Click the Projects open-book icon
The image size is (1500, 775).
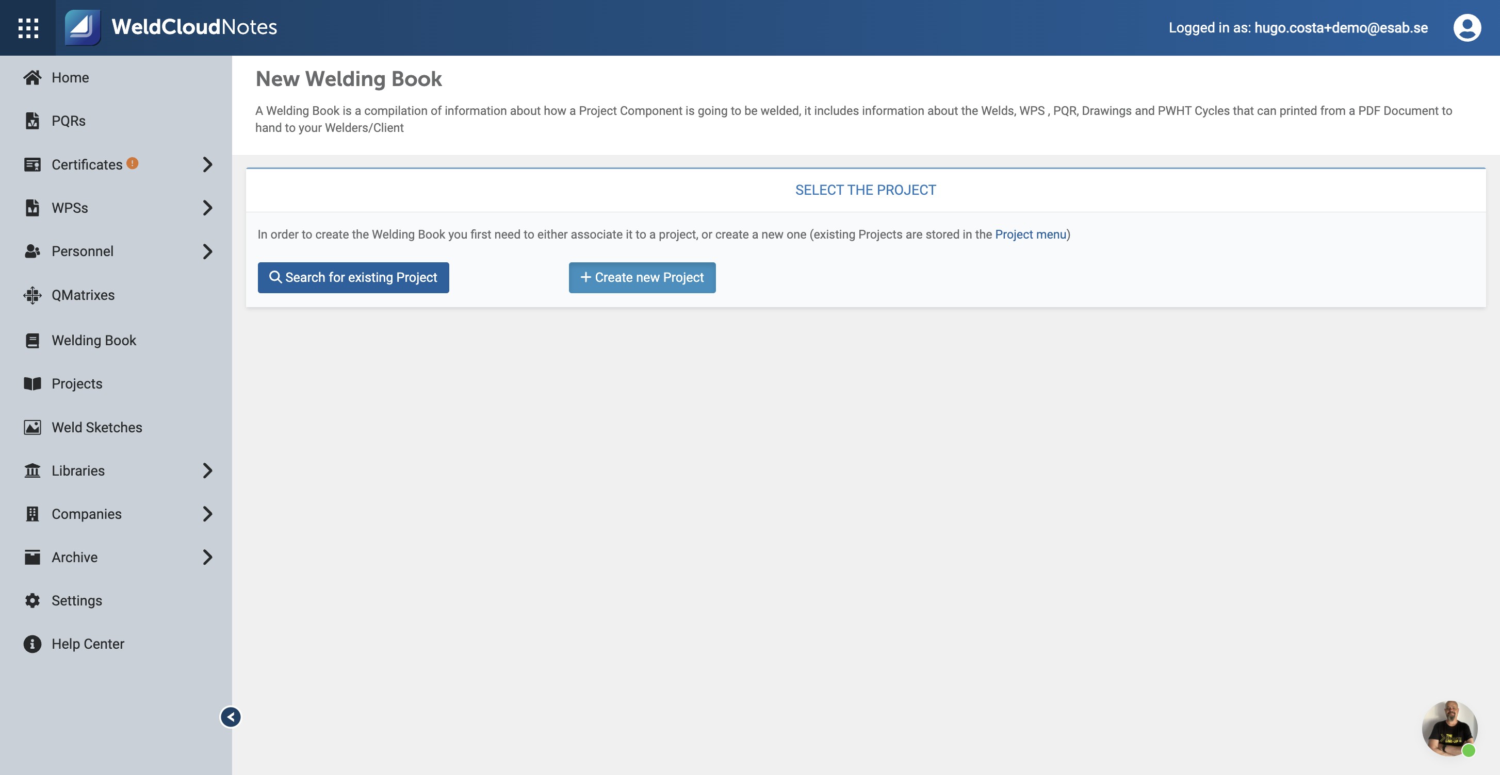tap(32, 383)
